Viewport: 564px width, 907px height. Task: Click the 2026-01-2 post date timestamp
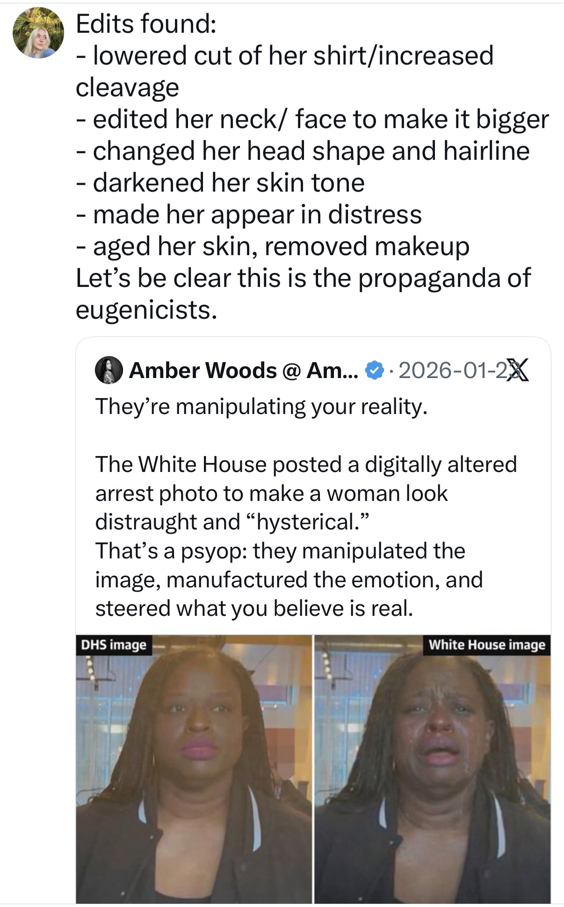point(453,371)
